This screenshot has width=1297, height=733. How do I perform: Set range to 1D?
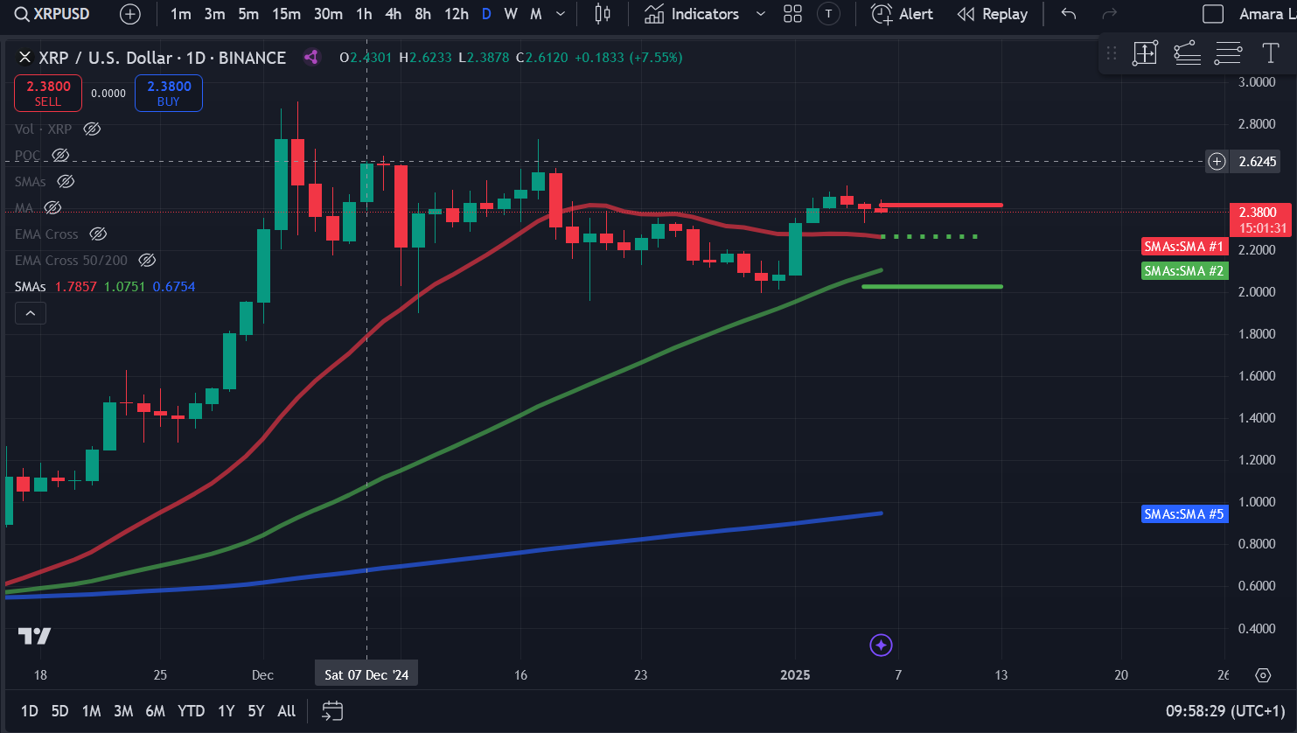[30, 710]
